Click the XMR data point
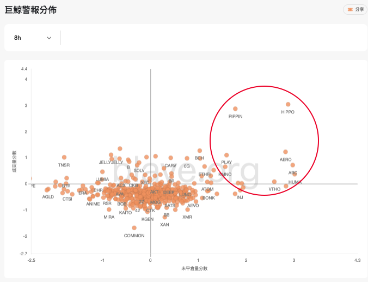The height and width of the screenshot is (282, 368). click(x=187, y=209)
